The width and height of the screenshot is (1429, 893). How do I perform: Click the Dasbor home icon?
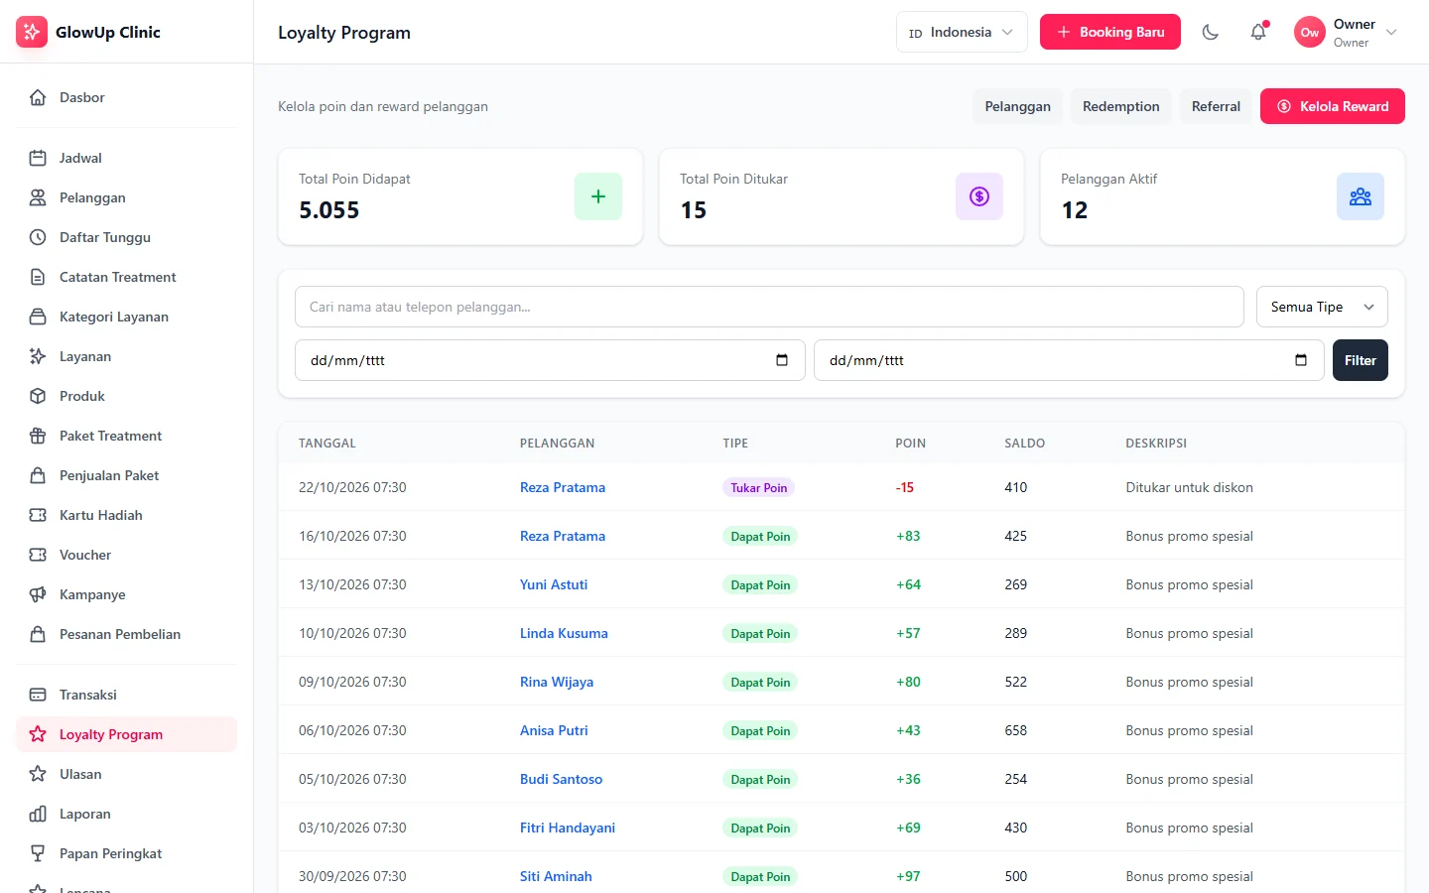coord(38,97)
